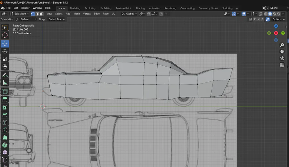This screenshot has height=167, width=289.
Task: Select solid viewport shading
Action: tap(270, 14)
